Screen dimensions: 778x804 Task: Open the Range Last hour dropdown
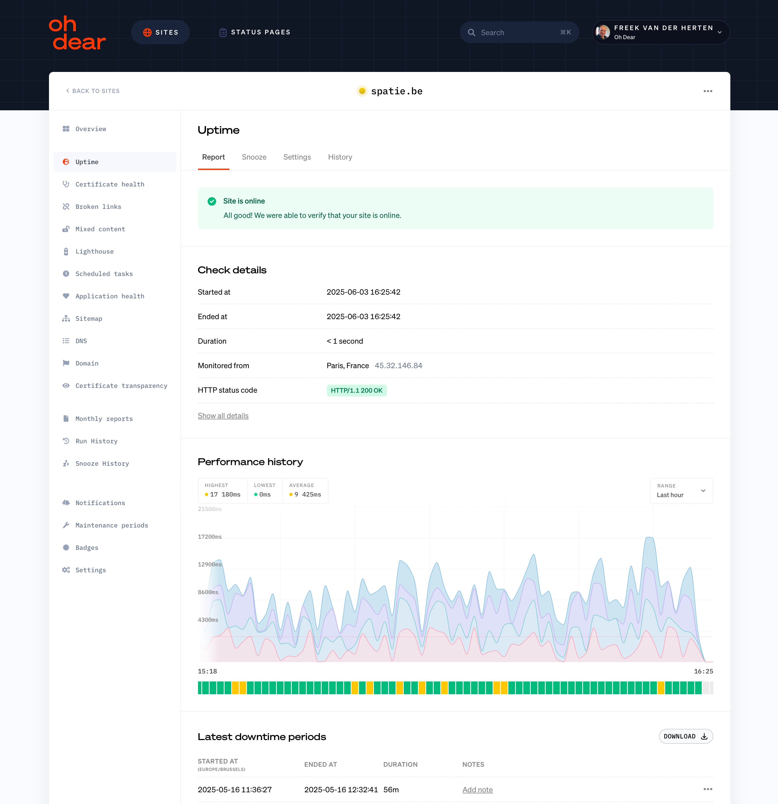tap(681, 491)
